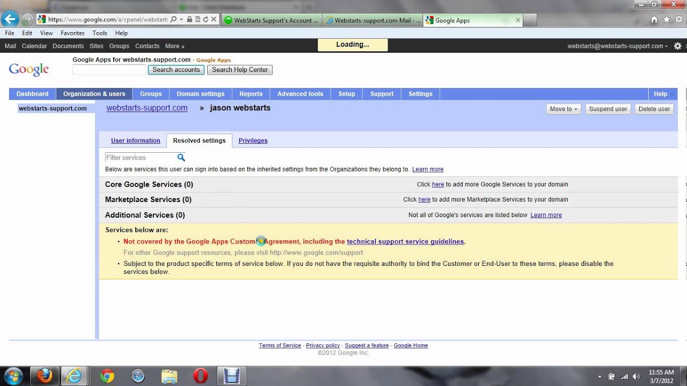Open the File menu

(x=10, y=33)
